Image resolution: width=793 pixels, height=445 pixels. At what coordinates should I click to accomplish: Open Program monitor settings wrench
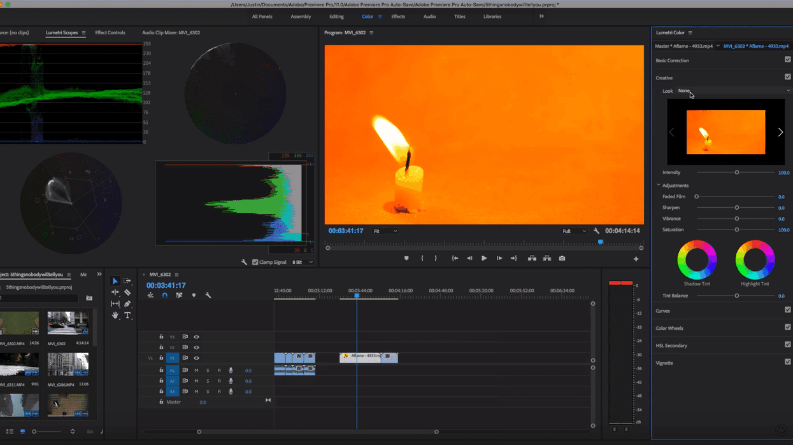[596, 231]
